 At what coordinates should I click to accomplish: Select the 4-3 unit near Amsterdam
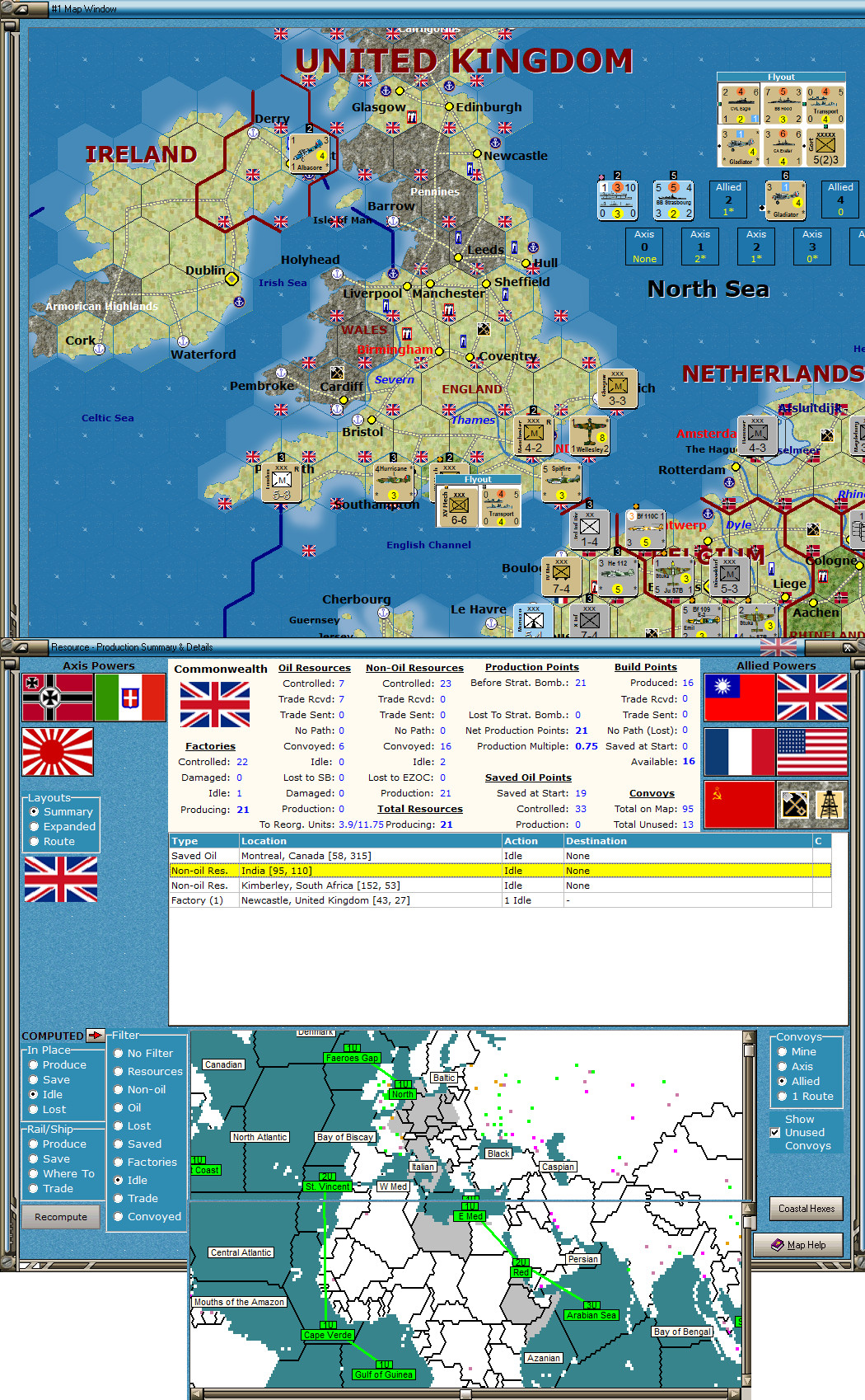(x=757, y=436)
